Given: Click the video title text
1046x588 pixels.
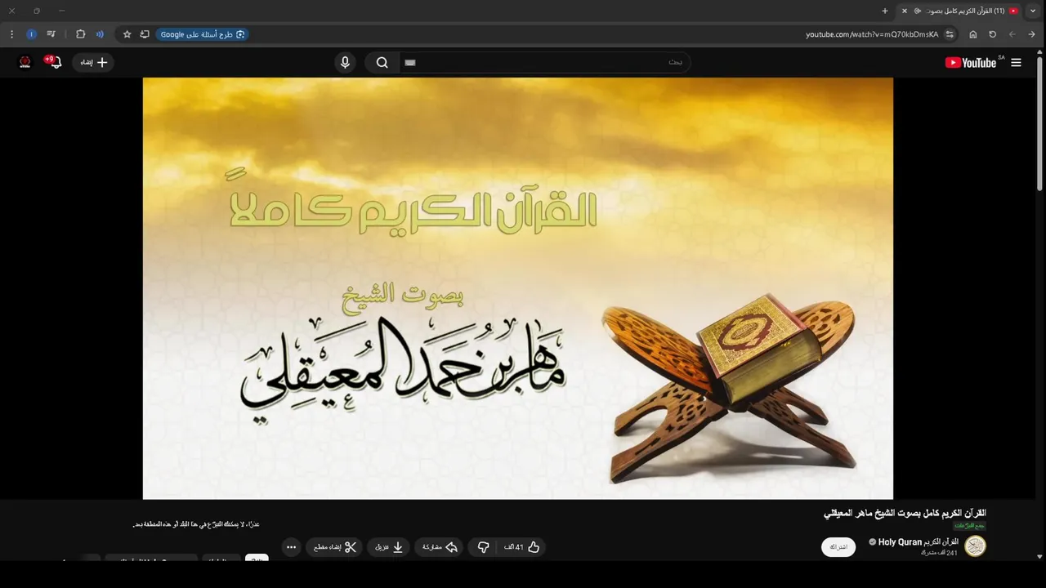Looking at the screenshot, I should click(x=905, y=513).
